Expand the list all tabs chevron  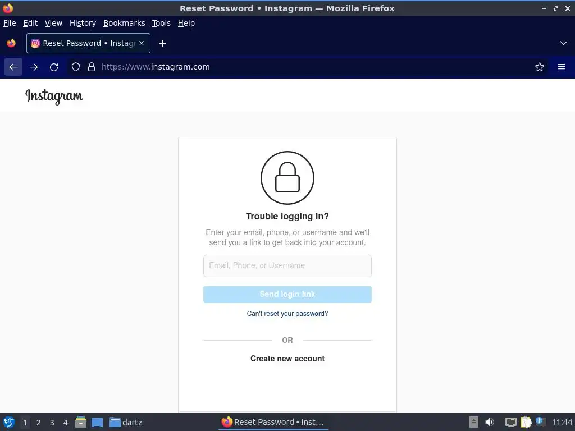point(564,43)
